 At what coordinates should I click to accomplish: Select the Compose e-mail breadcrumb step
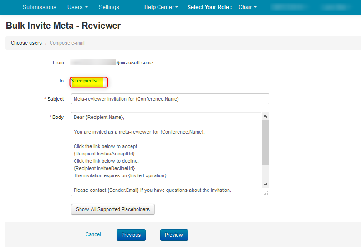(x=67, y=43)
